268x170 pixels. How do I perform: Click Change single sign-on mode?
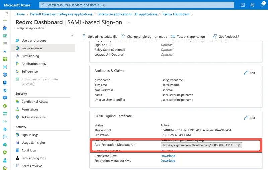tap(144, 37)
